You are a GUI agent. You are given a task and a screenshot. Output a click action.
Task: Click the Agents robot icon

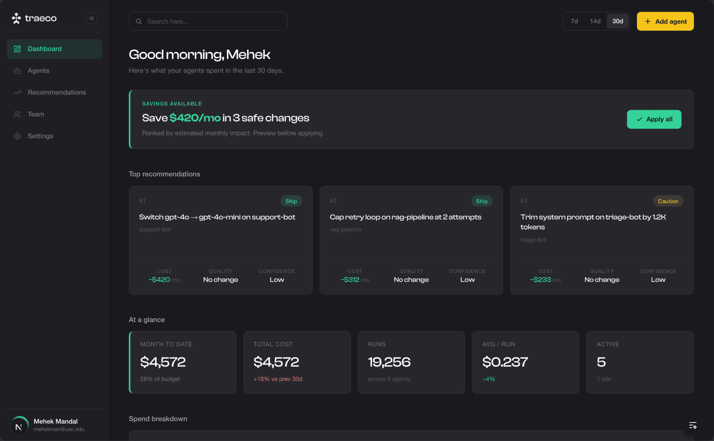click(18, 71)
